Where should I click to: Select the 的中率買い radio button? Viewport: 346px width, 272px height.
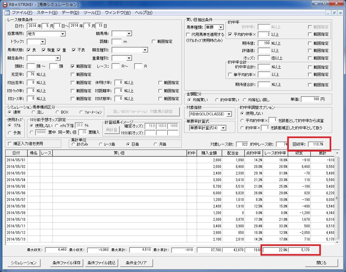(217, 100)
